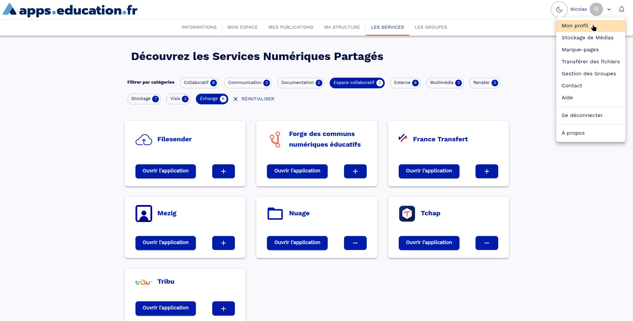
Task: Click the Tchap shield icon
Action: [x=407, y=214]
